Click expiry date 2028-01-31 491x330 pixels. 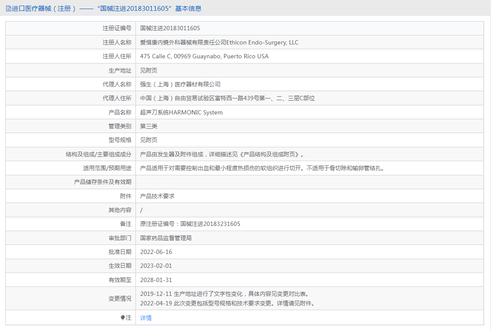tap(156, 280)
